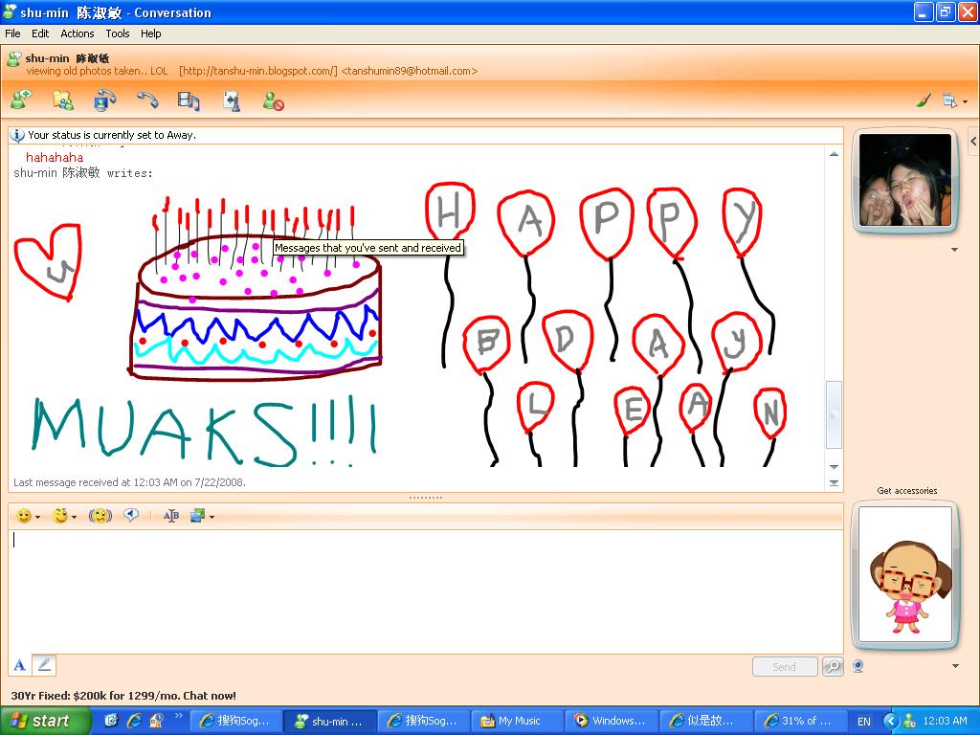Click the status info icon beside Away notice
Screen dimensions: 980x735
(17, 135)
